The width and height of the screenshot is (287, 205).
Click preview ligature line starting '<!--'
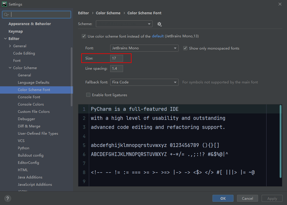coord(173,172)
